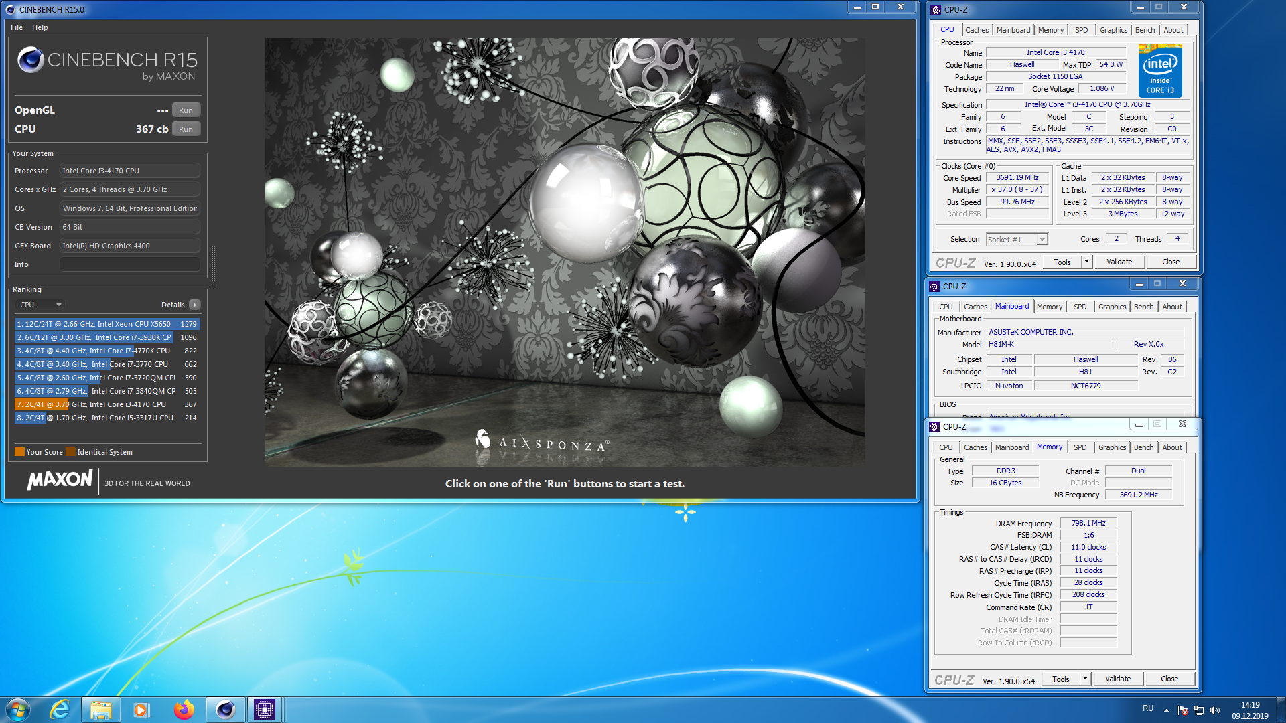Click the Info input field
The image size is (1286, 723).
point(130,264)
